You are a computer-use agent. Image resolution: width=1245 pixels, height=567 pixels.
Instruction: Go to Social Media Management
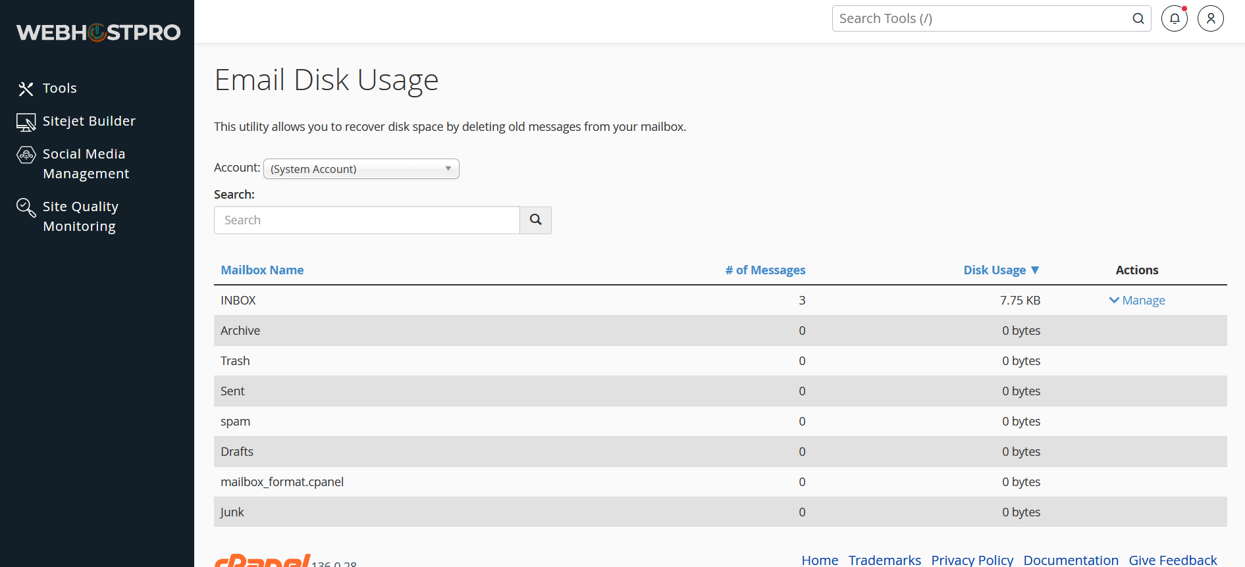point(86,164)
